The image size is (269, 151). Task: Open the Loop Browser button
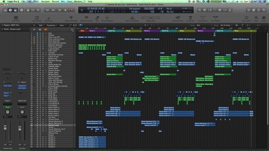[259, 10]
